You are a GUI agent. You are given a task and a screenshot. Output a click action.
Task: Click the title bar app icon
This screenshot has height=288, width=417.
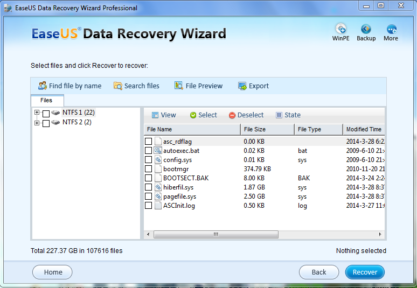pos(8,8)
